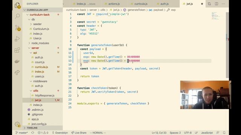
Task: Open the Explorer view in activity bar
Action: (x=17, y=6)
